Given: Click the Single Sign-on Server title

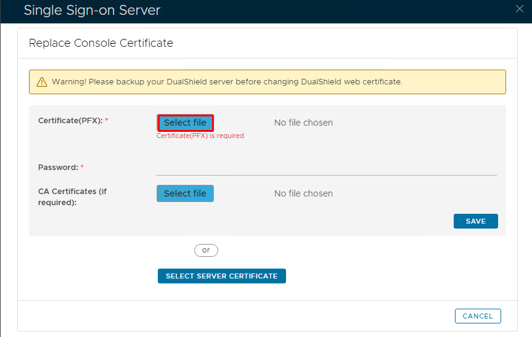Looking at the screenshot, I should click(92, 10).
